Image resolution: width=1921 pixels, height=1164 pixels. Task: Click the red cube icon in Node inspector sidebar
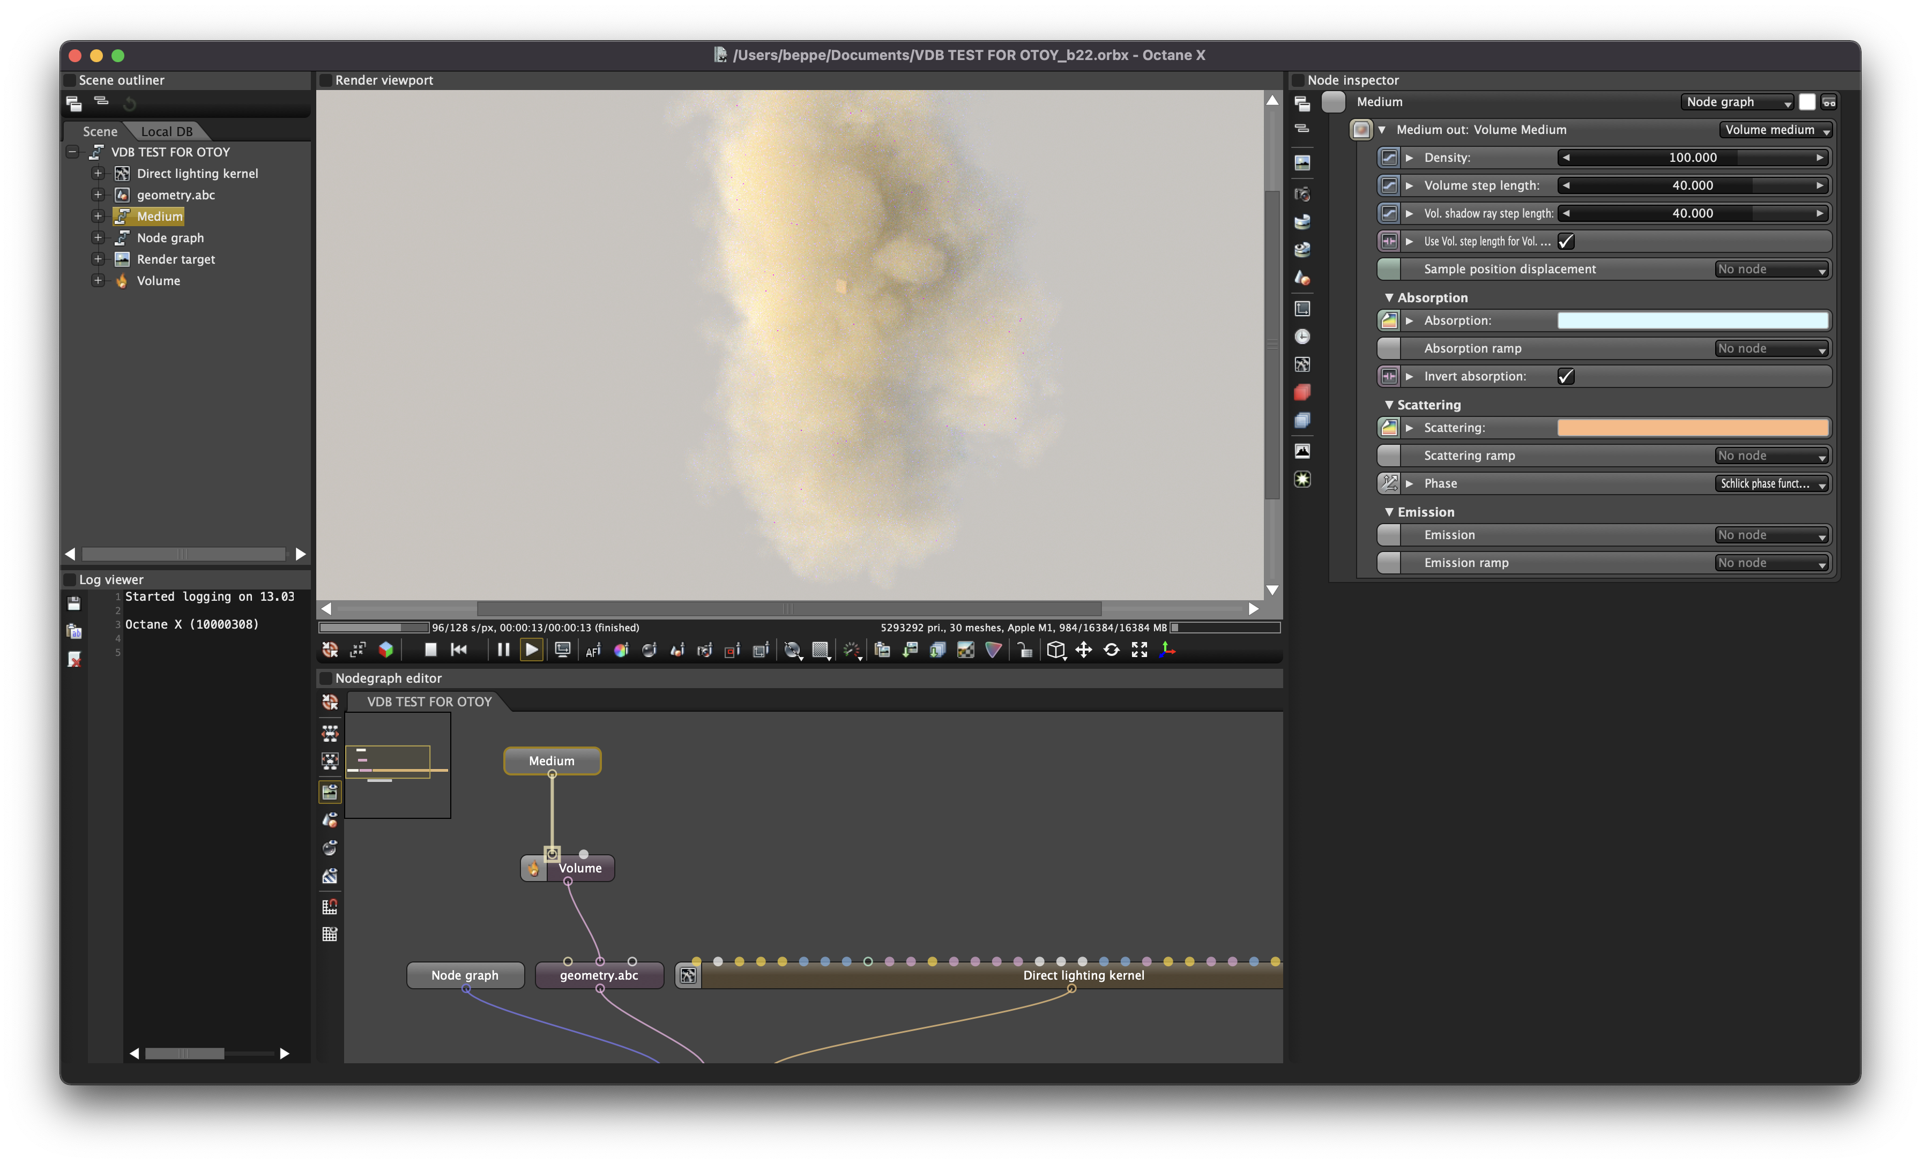(x=1302, y=392)
